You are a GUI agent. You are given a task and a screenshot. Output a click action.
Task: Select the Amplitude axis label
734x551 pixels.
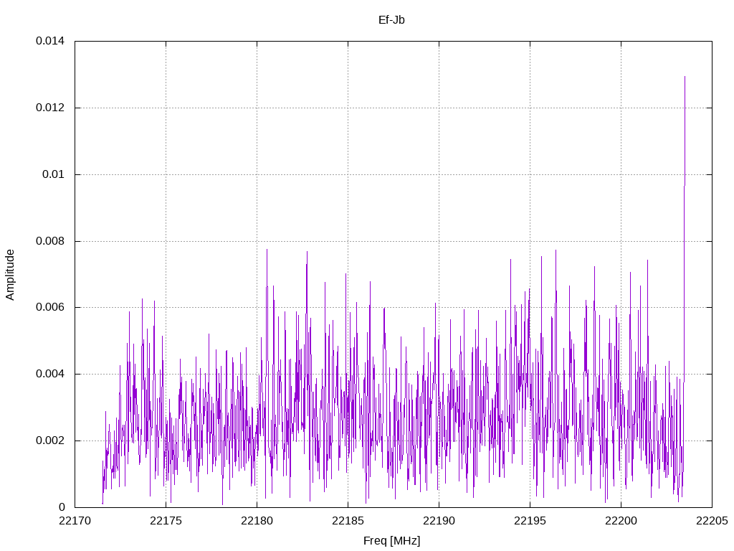(10, 275)
